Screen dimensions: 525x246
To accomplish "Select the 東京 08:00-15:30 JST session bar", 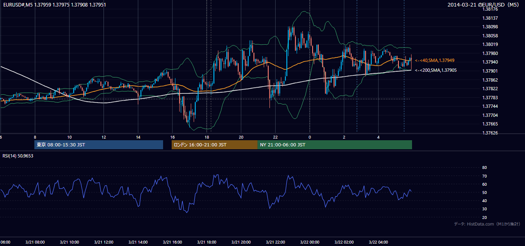I will point(99,145).
